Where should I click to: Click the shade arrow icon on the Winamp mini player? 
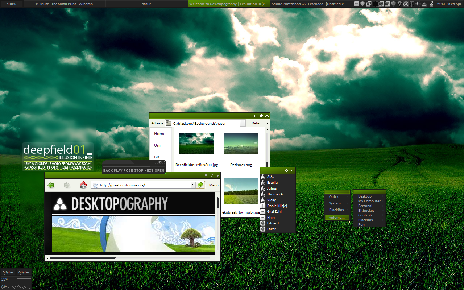pos(157,162)
